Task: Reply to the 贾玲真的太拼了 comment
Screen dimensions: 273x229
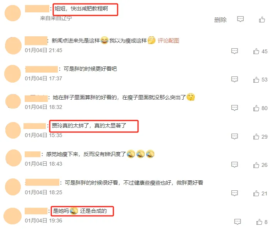Action: pyautogui.click(x=234, y=136)
